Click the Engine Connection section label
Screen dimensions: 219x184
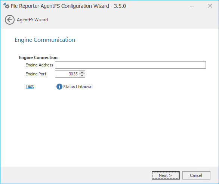pyautogui.click(x=38, y=57)
